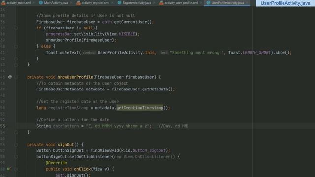Click the R.id.button_signout reference

click(x=144, y=150)
